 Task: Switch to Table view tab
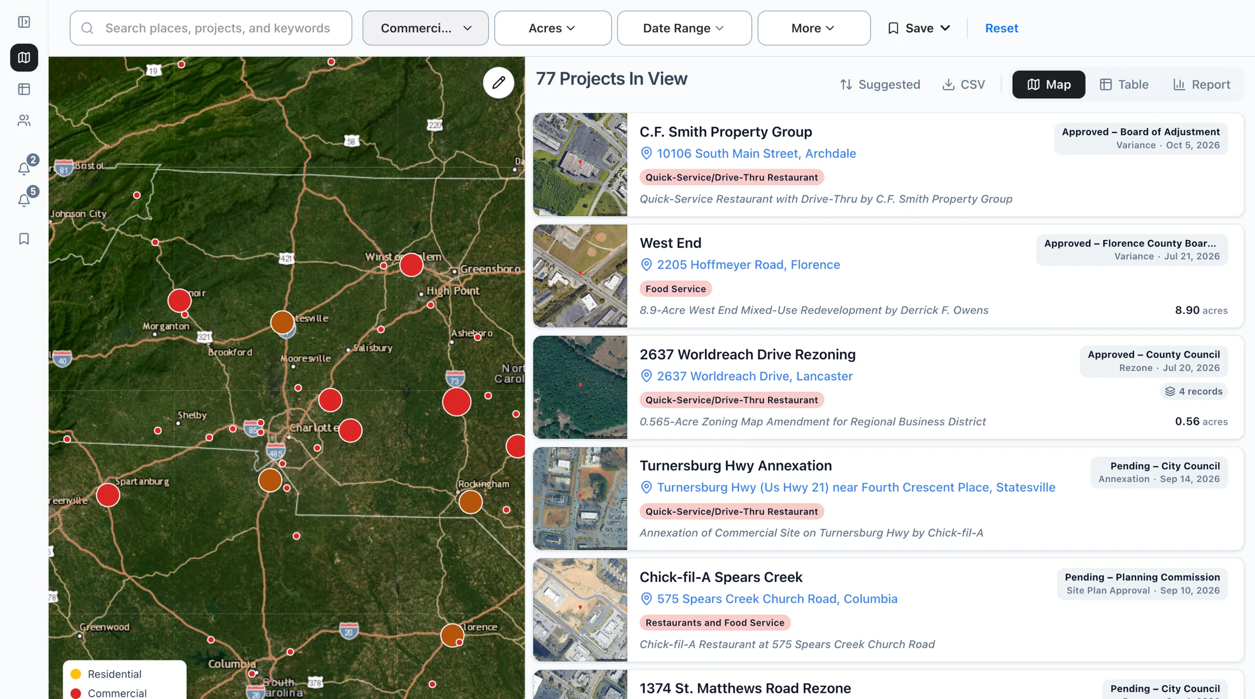1124,85
